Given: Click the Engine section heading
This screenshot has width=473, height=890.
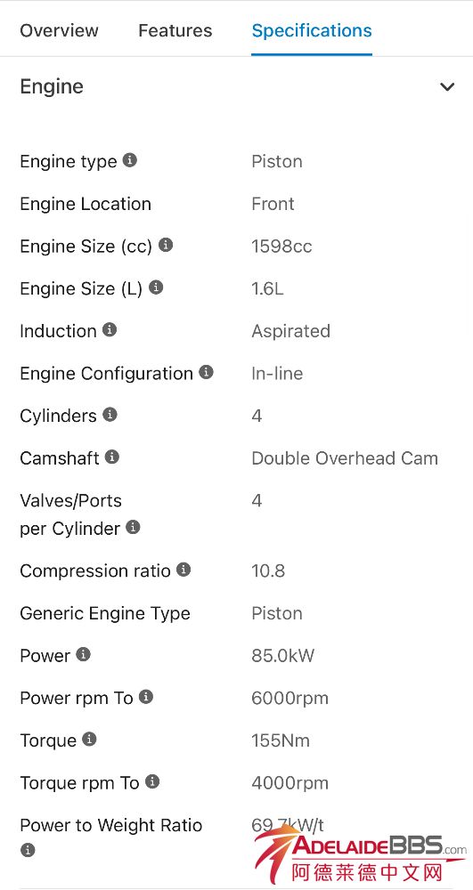Looking at the screenshot, I should 52,86.
